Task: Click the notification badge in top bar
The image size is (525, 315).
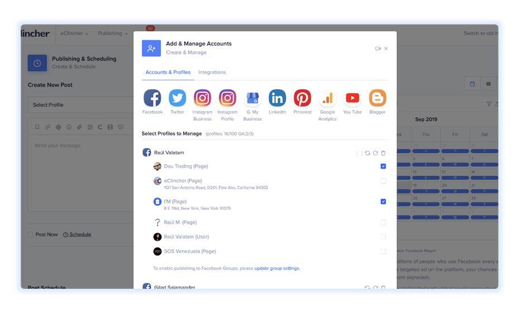Action: tap(150, 28)
